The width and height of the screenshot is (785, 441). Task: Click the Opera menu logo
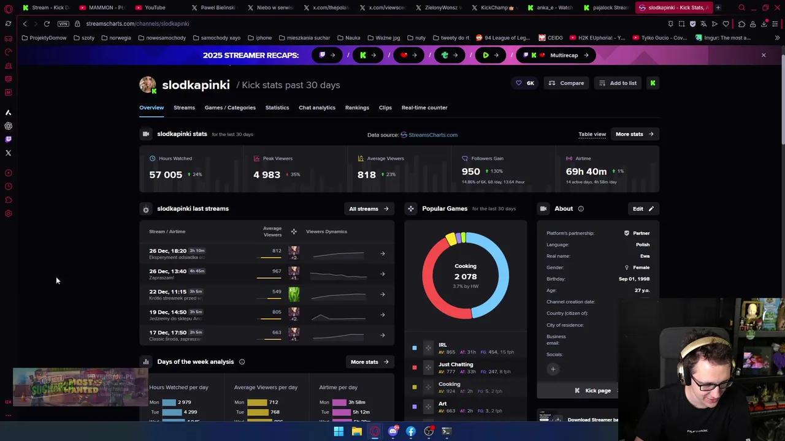tap(8, 8)
